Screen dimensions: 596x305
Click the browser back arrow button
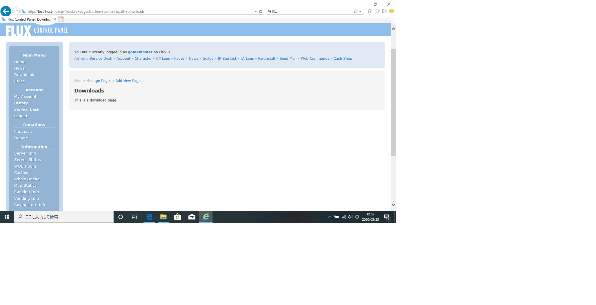[6, 11]
